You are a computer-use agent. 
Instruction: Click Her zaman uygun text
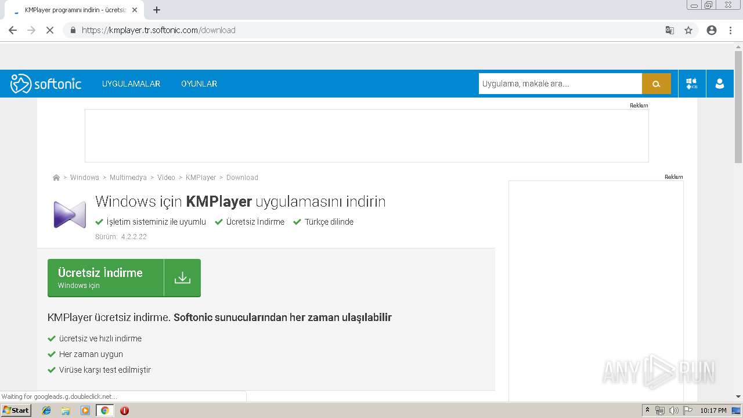click(x=91, y=354)
